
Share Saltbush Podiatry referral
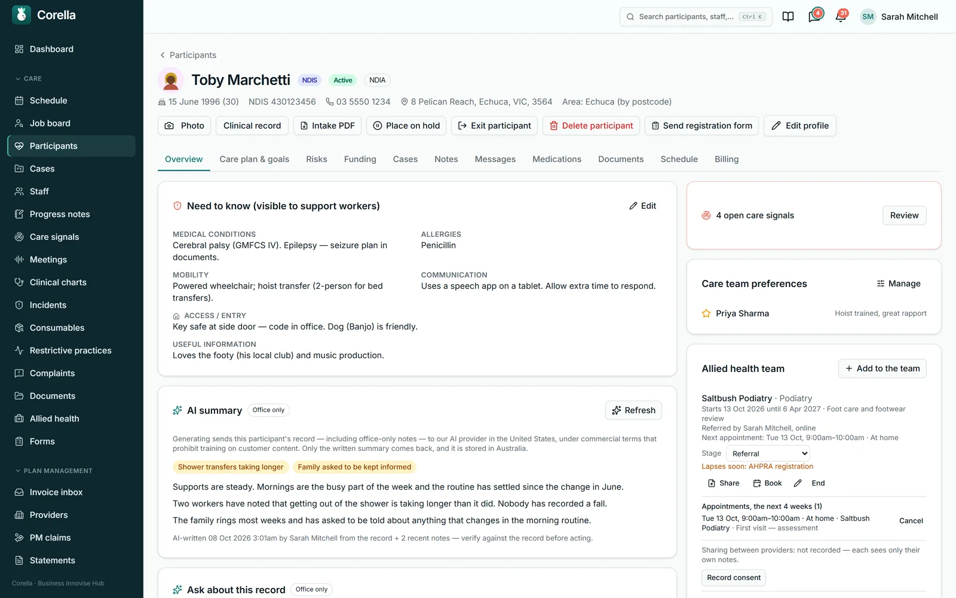pyautogui.click(x=724, y=483)
